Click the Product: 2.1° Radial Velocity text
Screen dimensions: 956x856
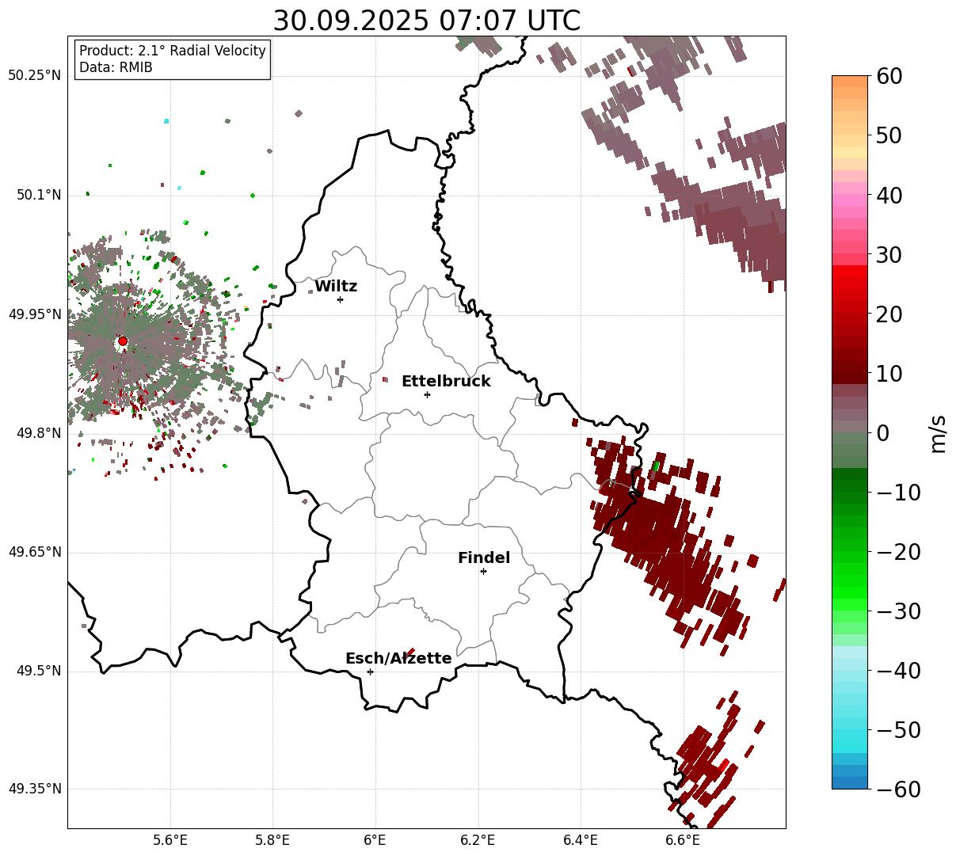point(173,51)
